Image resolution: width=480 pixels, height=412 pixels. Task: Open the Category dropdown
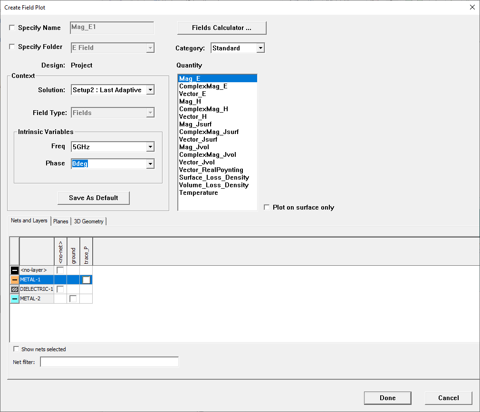coord(259,48)
